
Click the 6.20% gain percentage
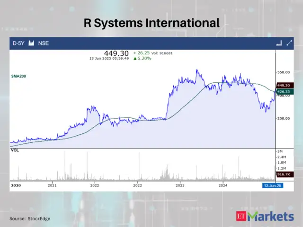143,58
